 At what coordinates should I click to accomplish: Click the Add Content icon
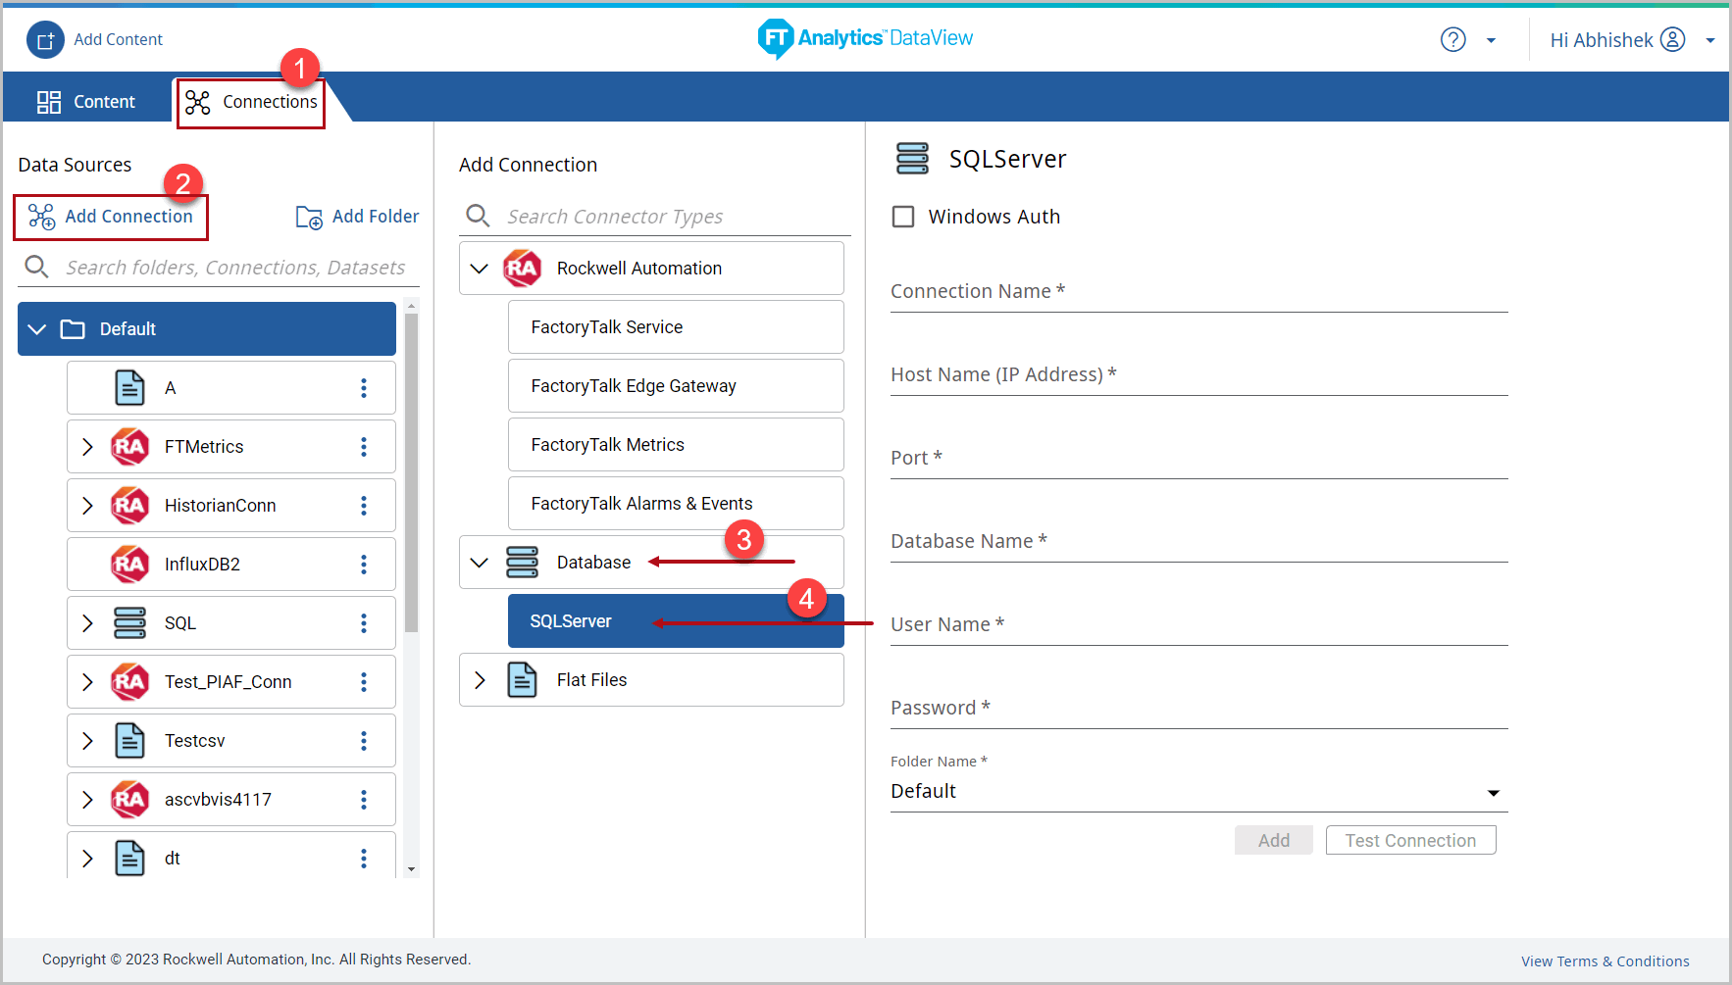45,40
